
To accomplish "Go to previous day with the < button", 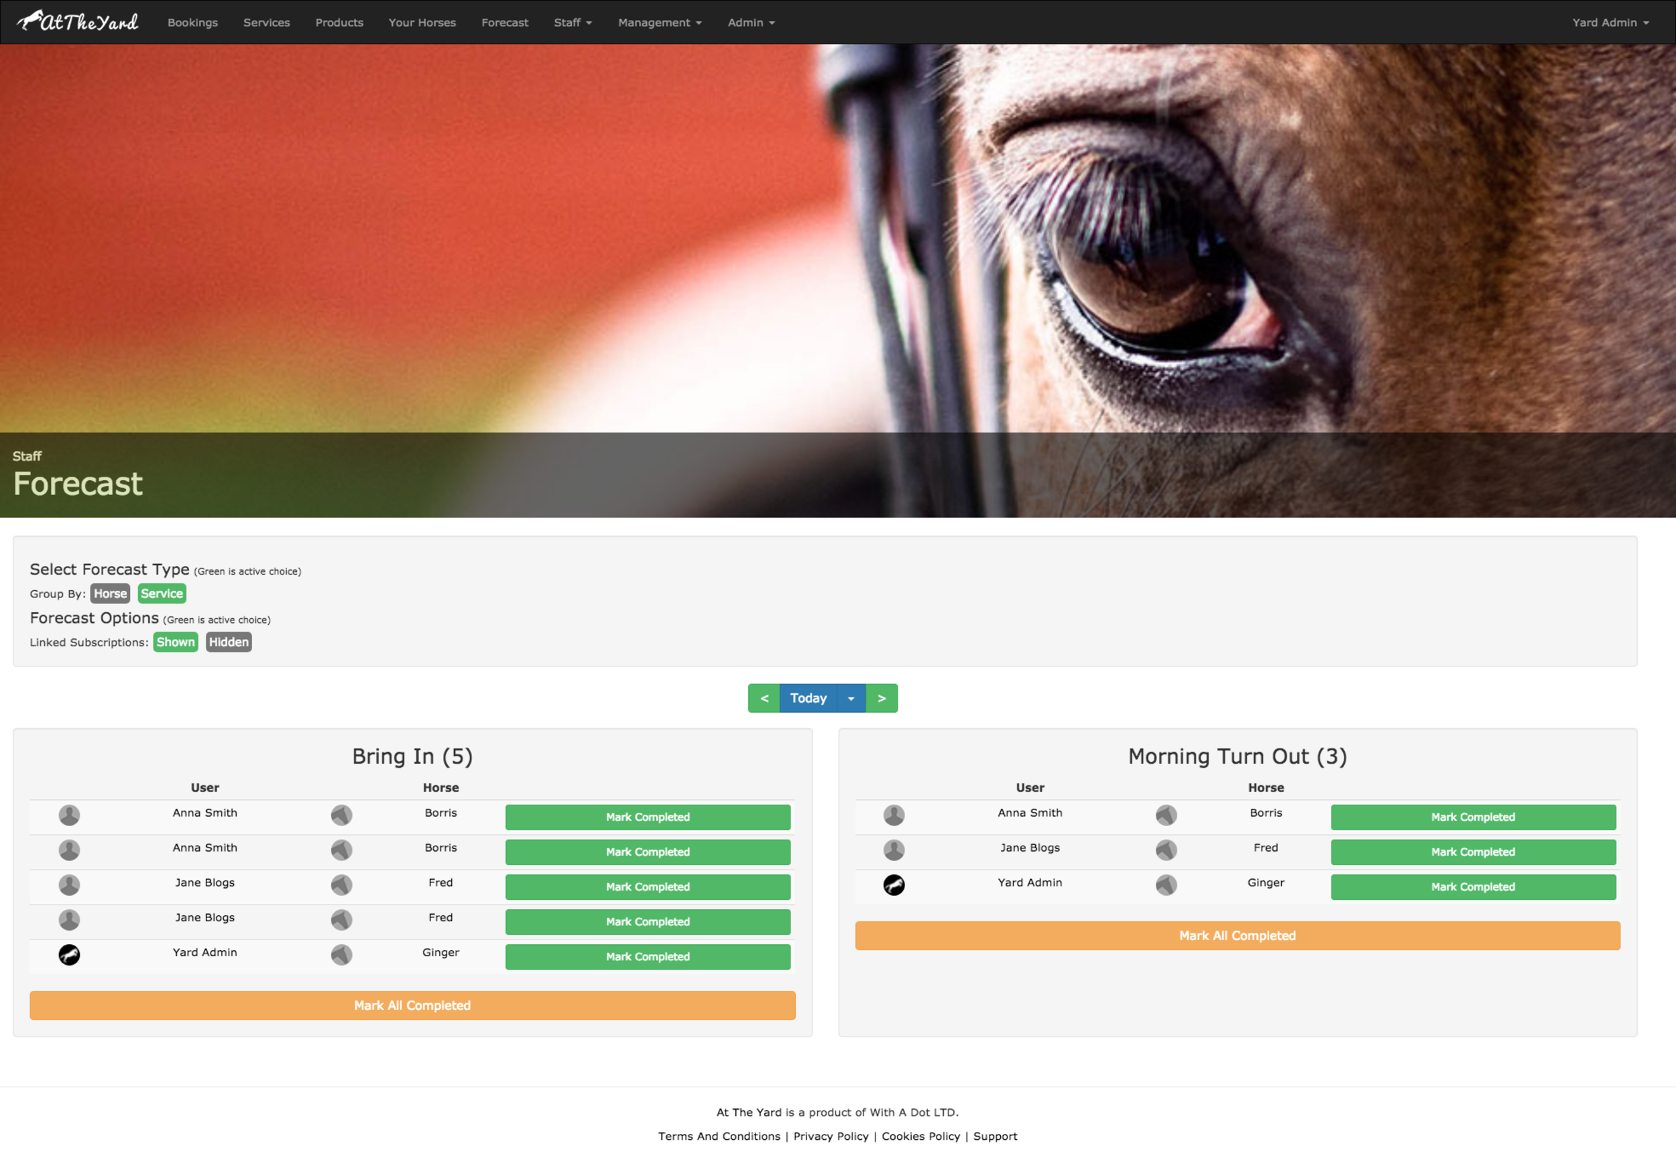I will pos(764,699).
